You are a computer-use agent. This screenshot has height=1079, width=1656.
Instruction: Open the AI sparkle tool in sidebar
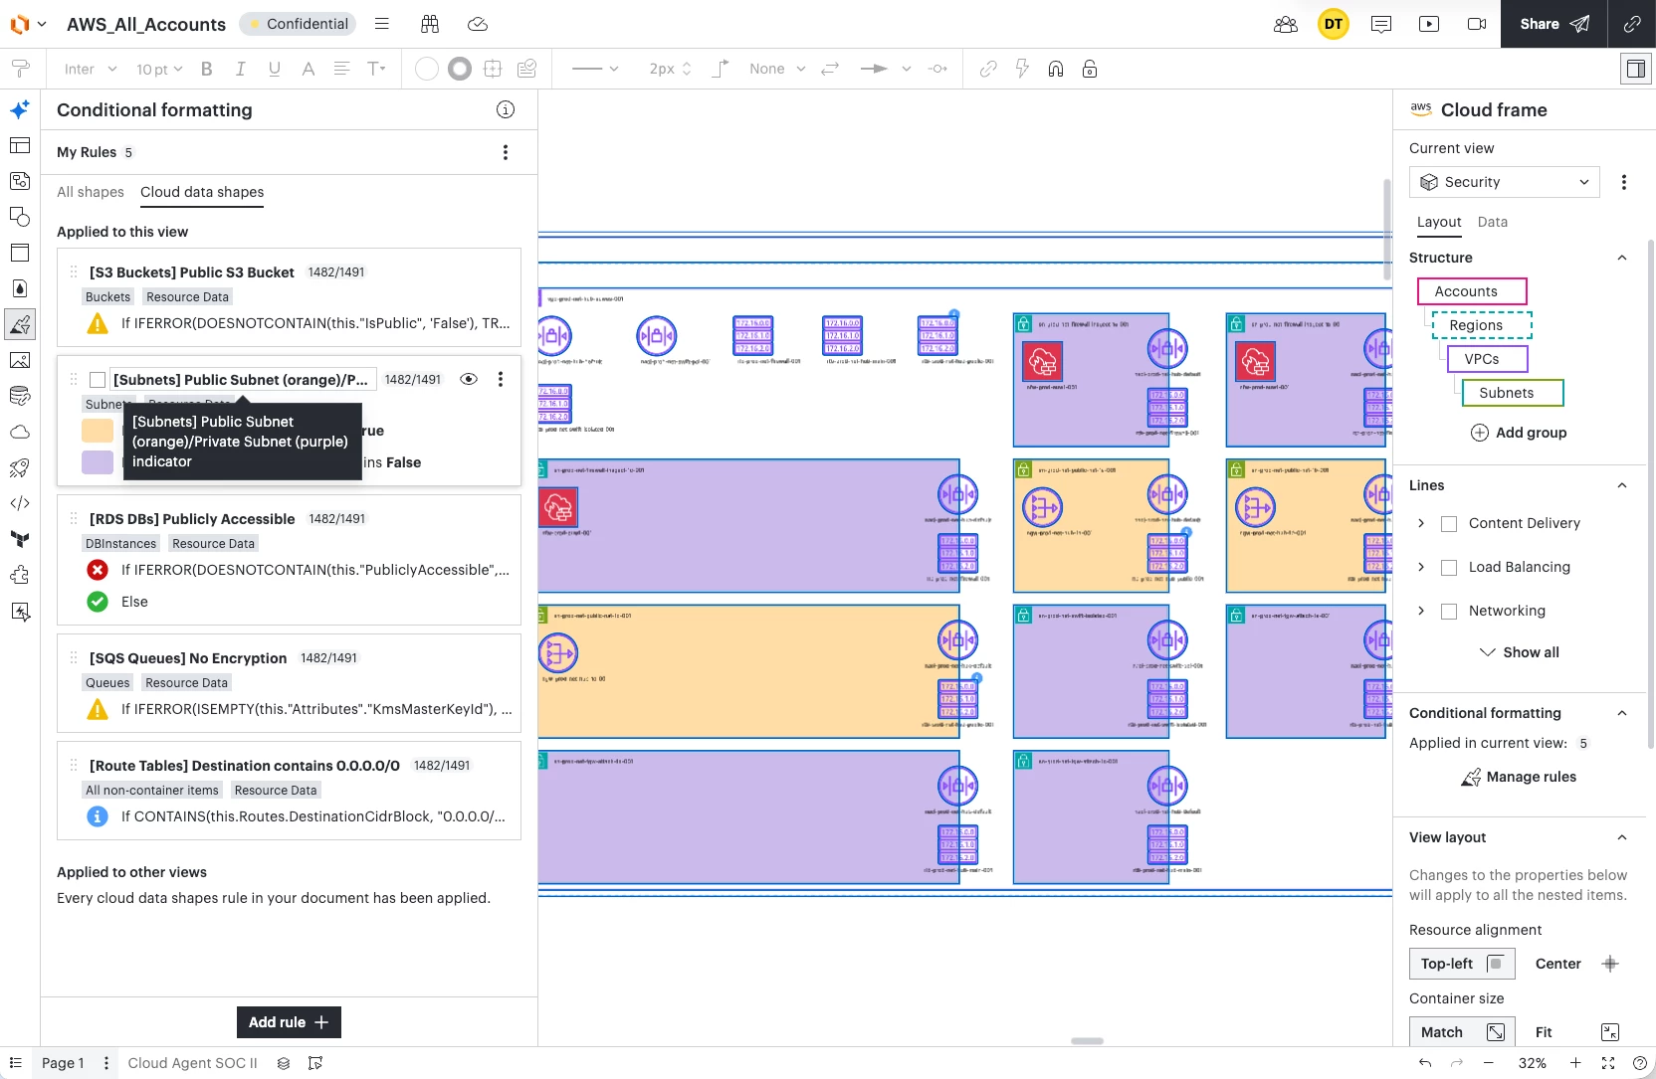(x=20, y=109)
